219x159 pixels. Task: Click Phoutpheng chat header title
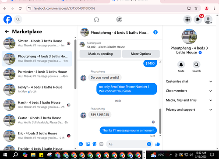click(x=120, y=33)
